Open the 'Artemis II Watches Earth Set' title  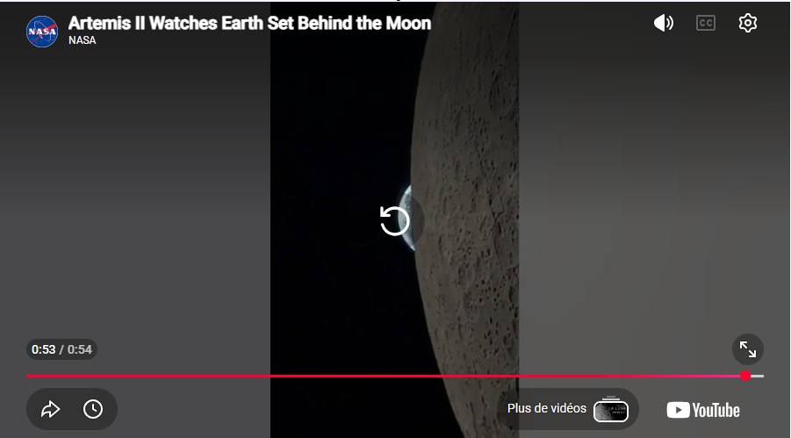249,23
